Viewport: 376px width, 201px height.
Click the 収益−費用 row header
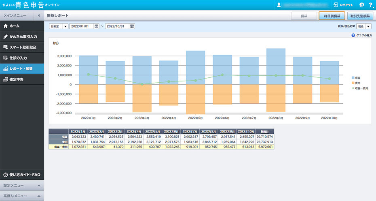(x=59, y=147)
